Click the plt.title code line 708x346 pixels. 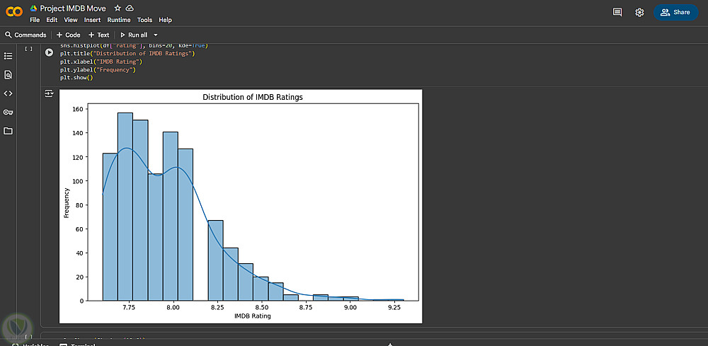pos(127,54)
